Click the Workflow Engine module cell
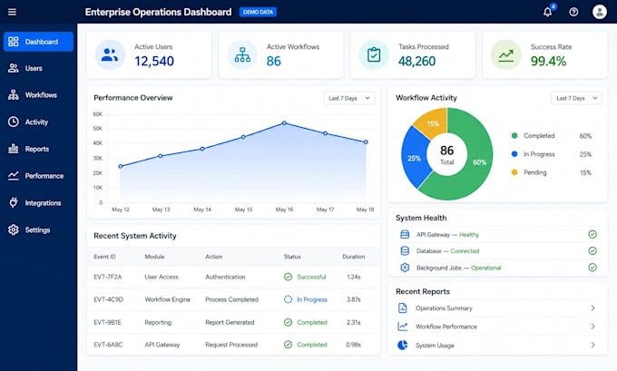617x371 pixels. coord(167,299)
